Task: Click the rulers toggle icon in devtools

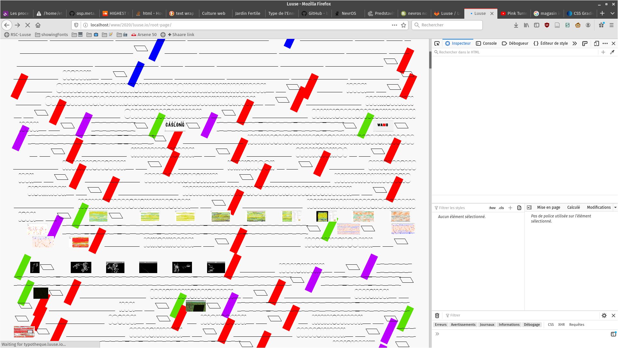Action: (x=585, y=43)
